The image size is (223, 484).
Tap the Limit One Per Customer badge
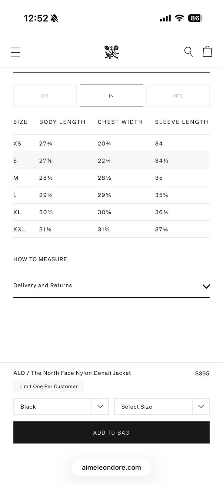click(48, 386)
